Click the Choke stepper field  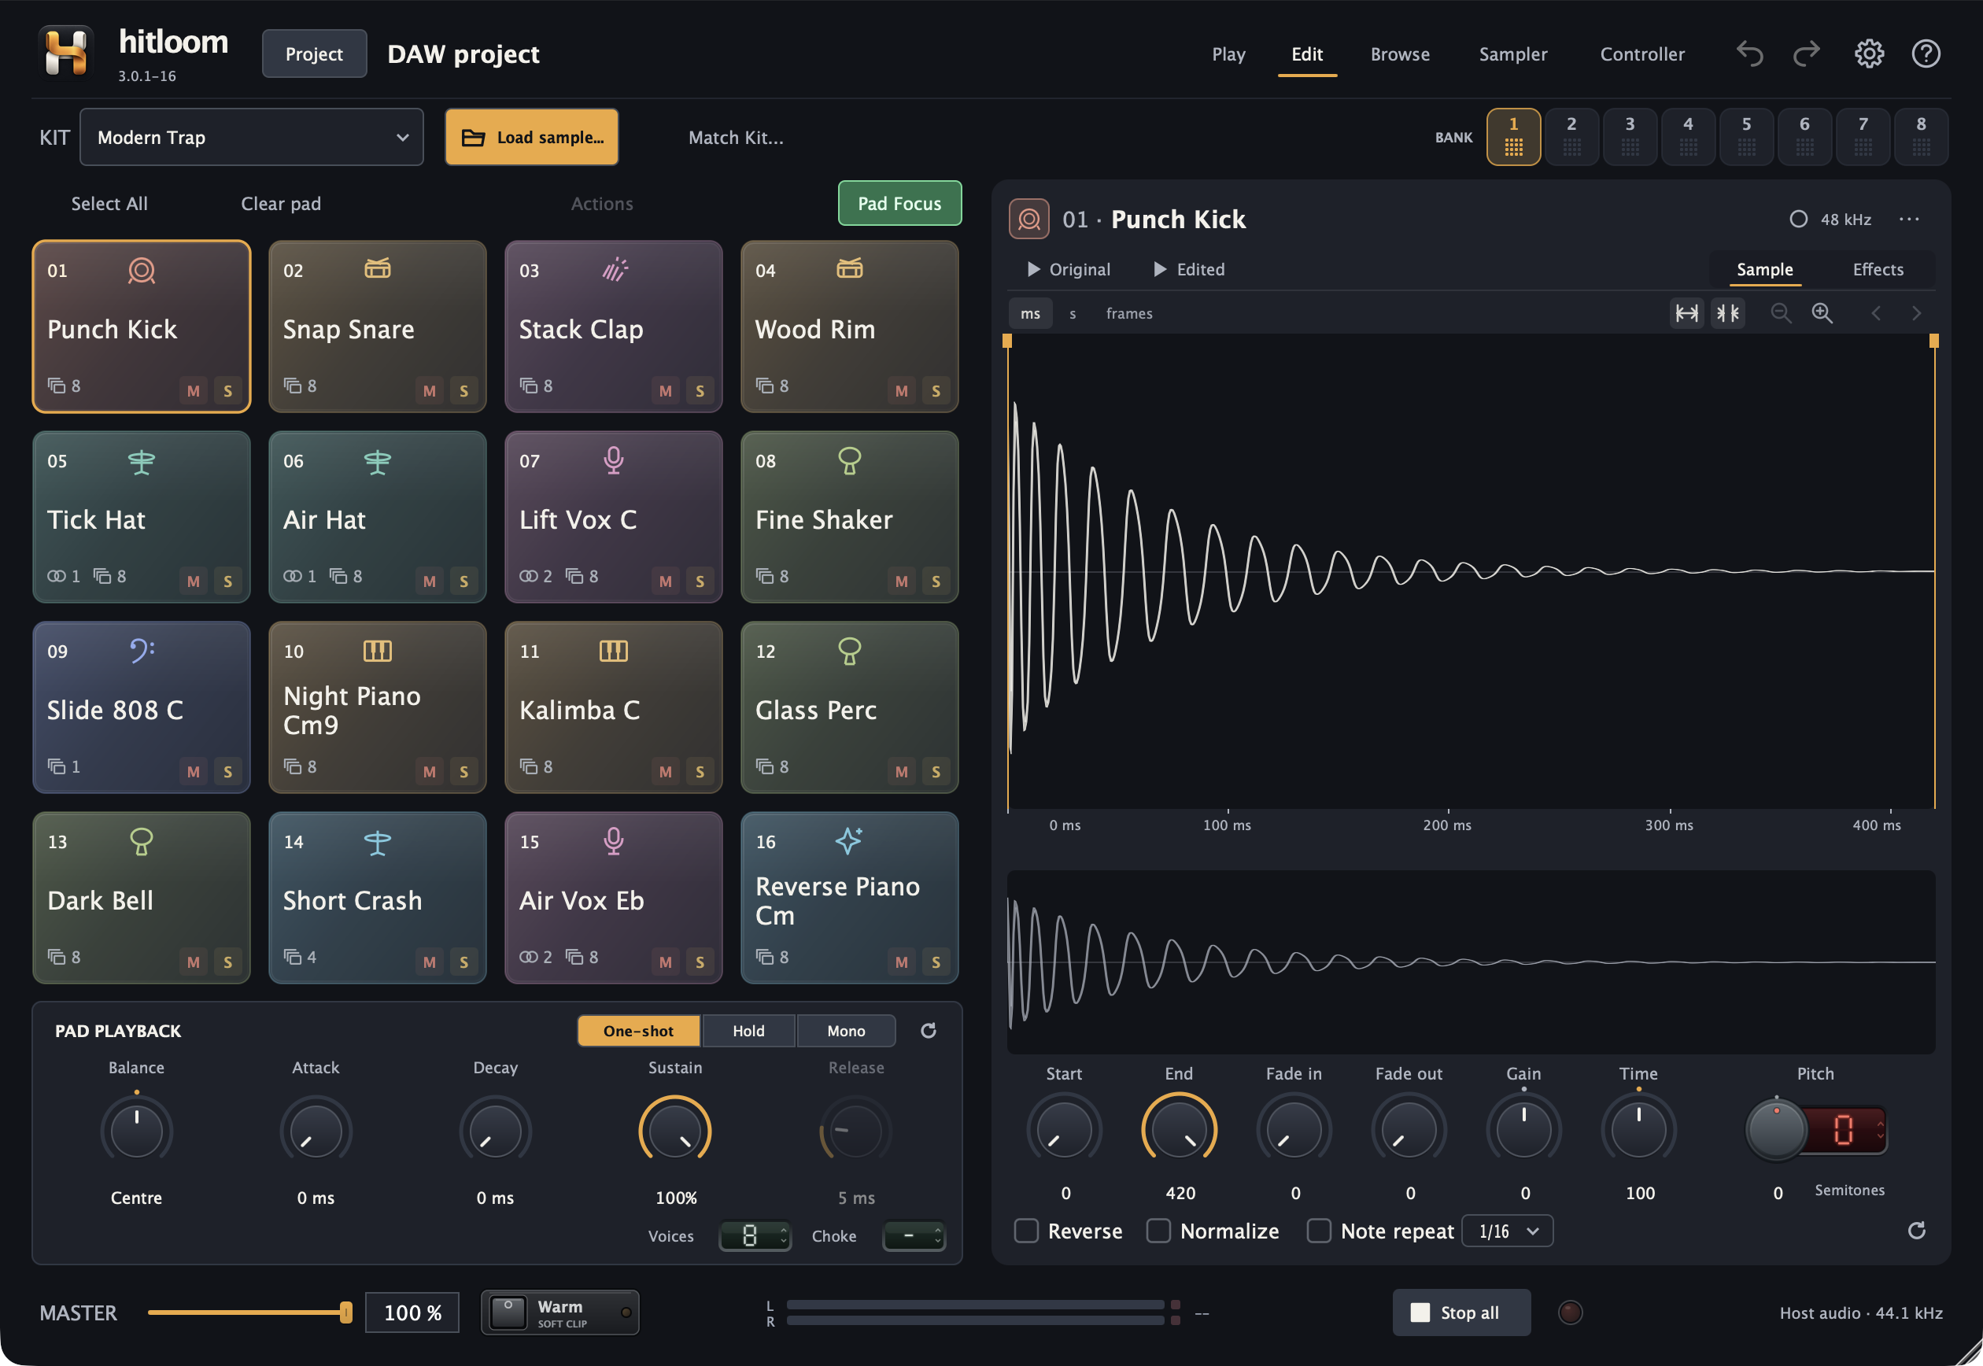[913, 1236]
